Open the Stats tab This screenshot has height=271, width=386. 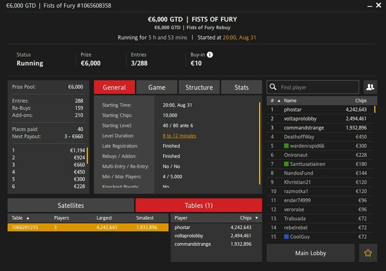(x=242, y=87)
